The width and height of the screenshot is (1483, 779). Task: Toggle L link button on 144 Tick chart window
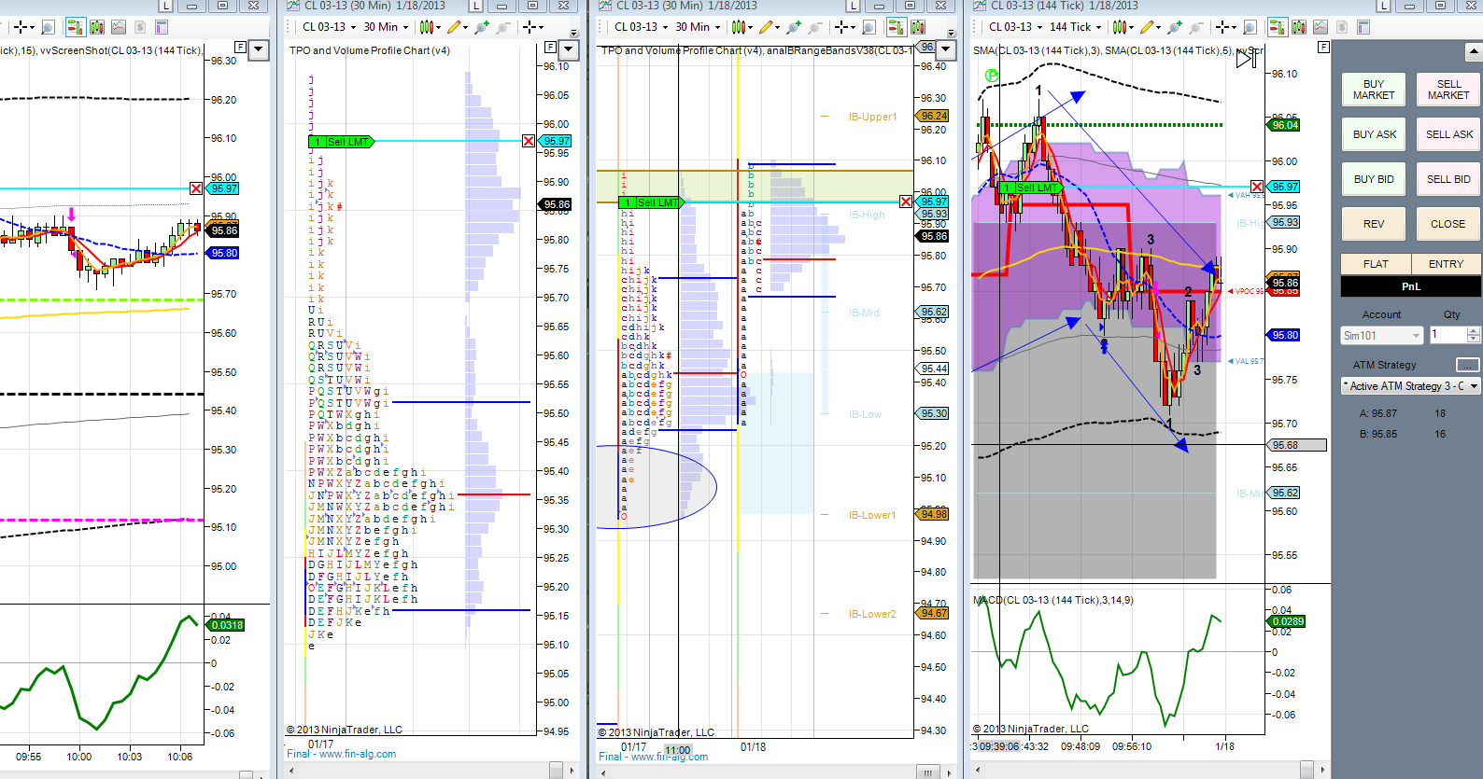tap(1384, 5)
